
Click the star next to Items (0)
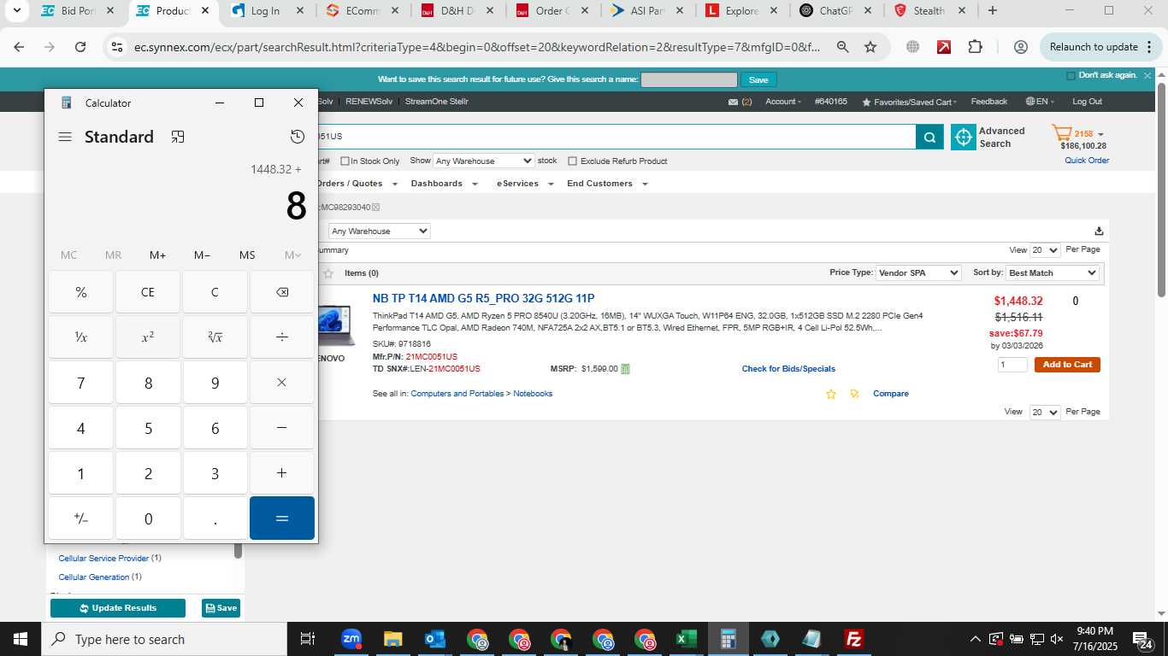[328, 273]
